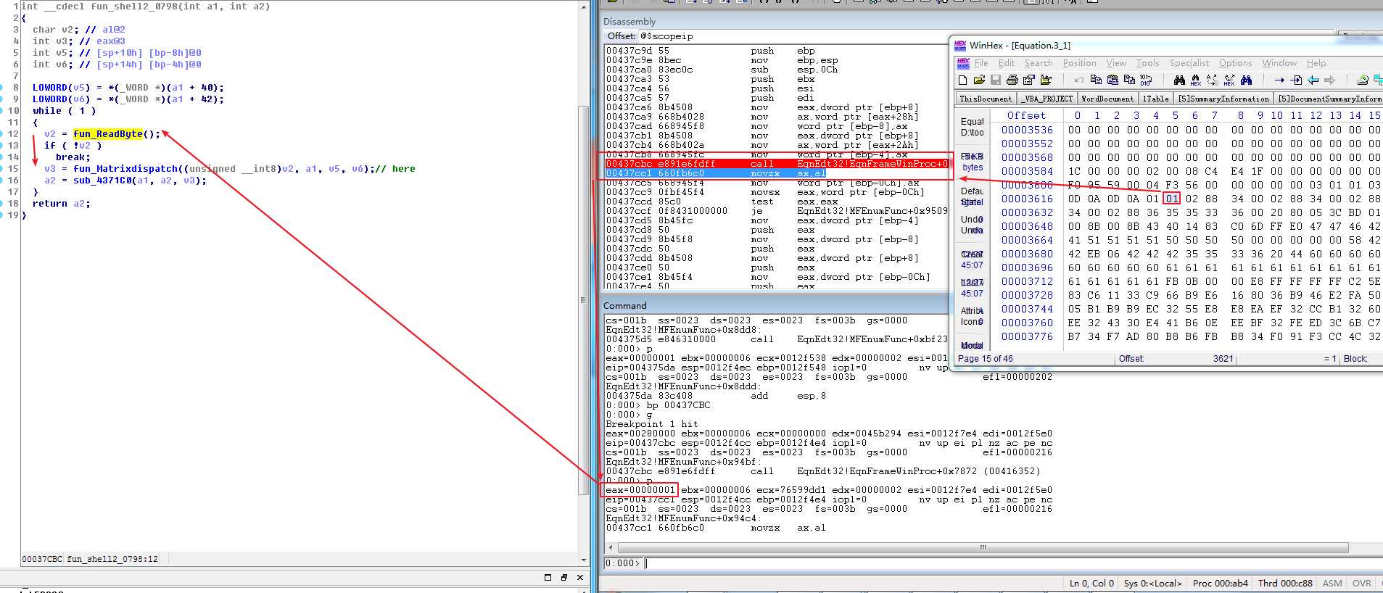This screenshot has width=1383, height=593.
Task: Open the Position menu in WinHex
Action: click(1080, 63)
